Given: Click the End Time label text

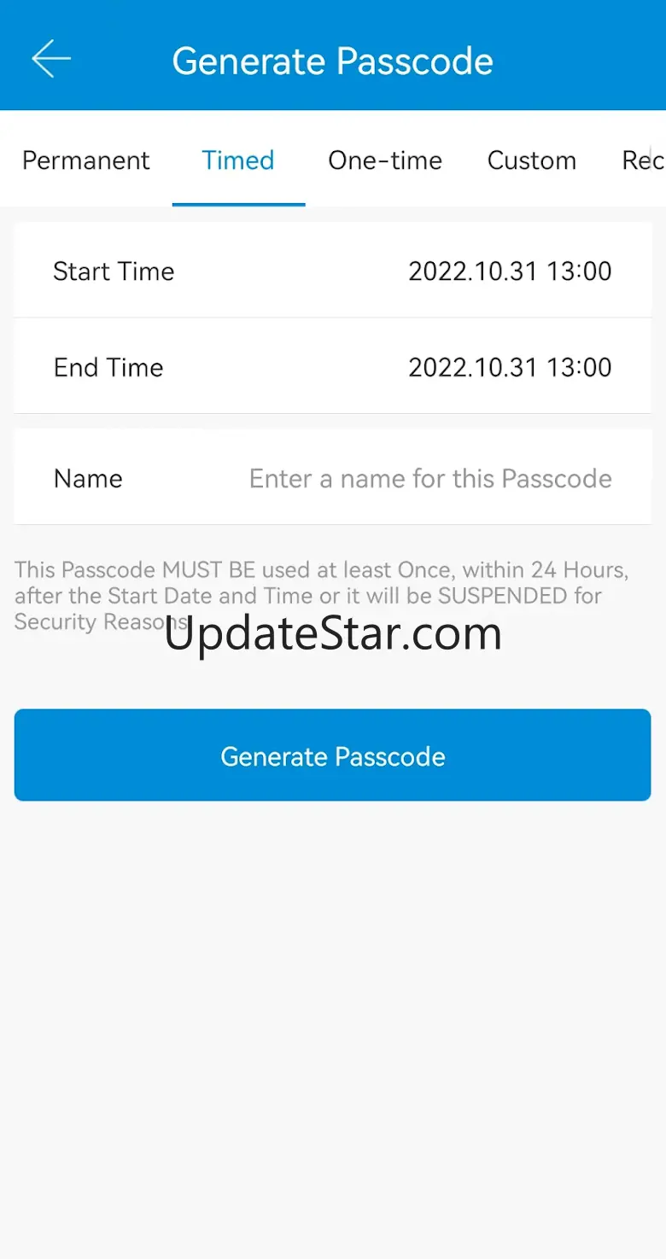Looking at the screenshot, I should pyautogui.click(x=108, y=368).
